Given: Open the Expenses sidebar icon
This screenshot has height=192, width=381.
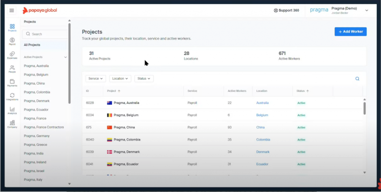Looking at the screenshot, I should [12, 55].
